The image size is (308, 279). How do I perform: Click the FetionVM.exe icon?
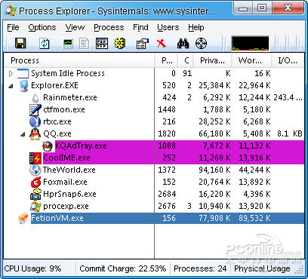pyautogui.click(x=23, y=218)
